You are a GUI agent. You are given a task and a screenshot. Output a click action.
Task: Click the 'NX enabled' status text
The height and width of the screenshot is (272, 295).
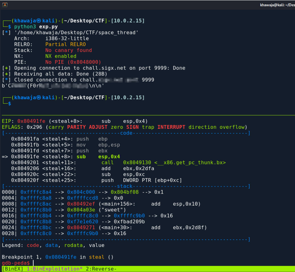point(61,56)
